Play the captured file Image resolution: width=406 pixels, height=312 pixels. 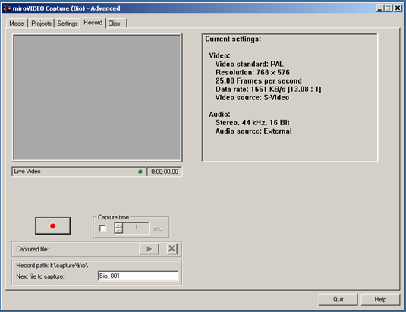tap(149, 249)
